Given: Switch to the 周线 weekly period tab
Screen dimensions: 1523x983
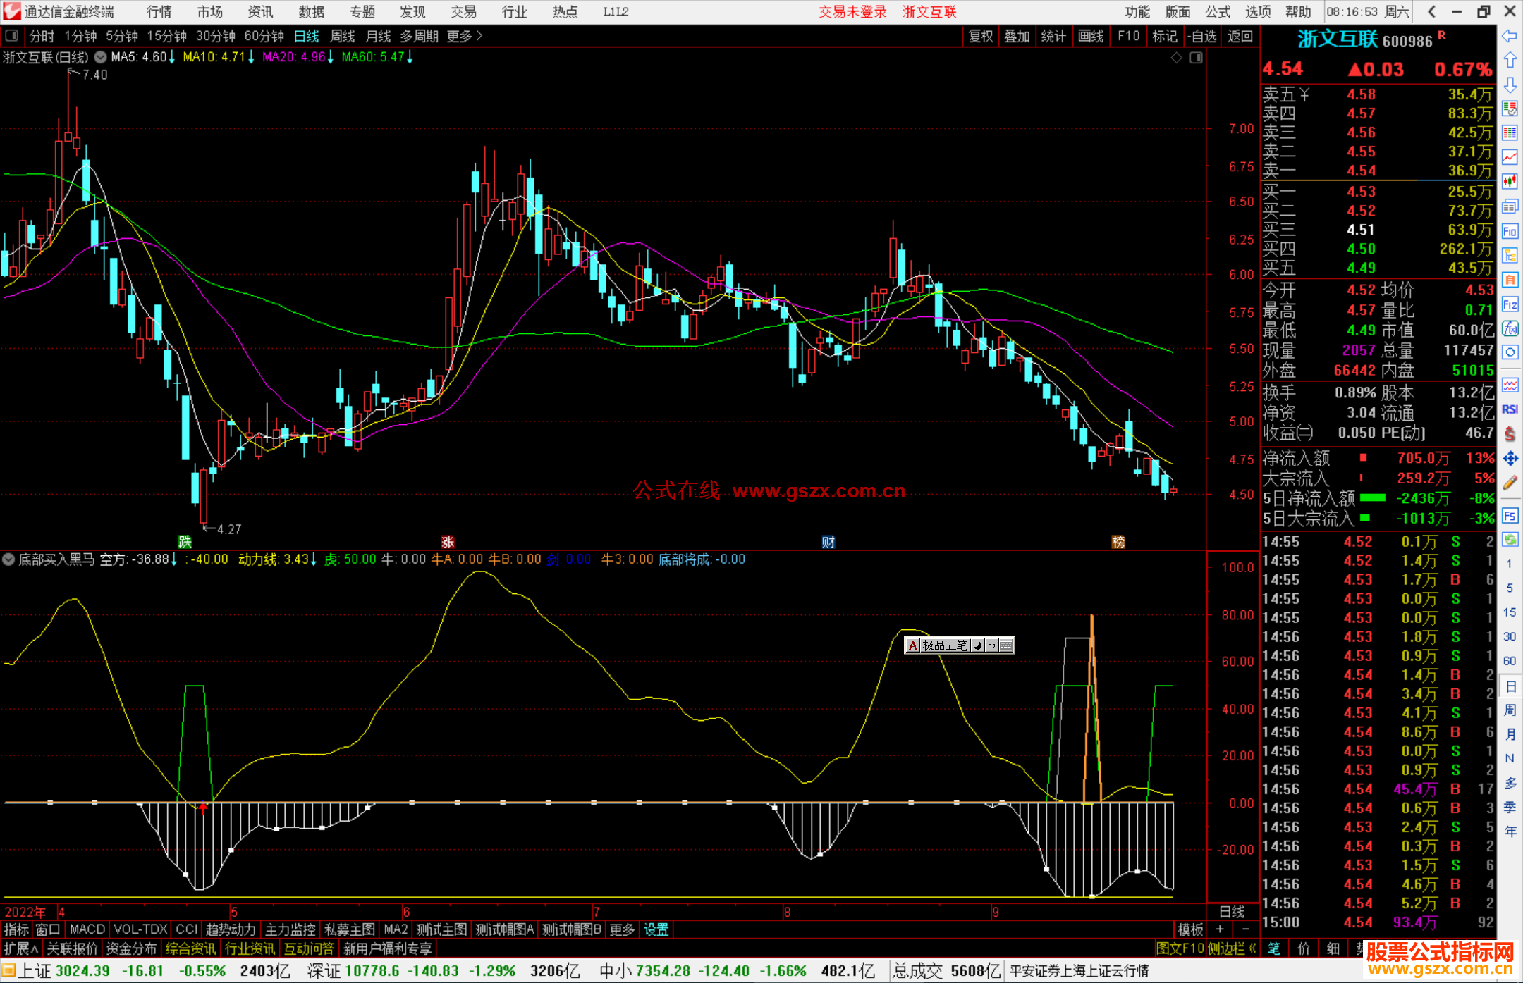Looking at the screenshot, I should (343, 36).
